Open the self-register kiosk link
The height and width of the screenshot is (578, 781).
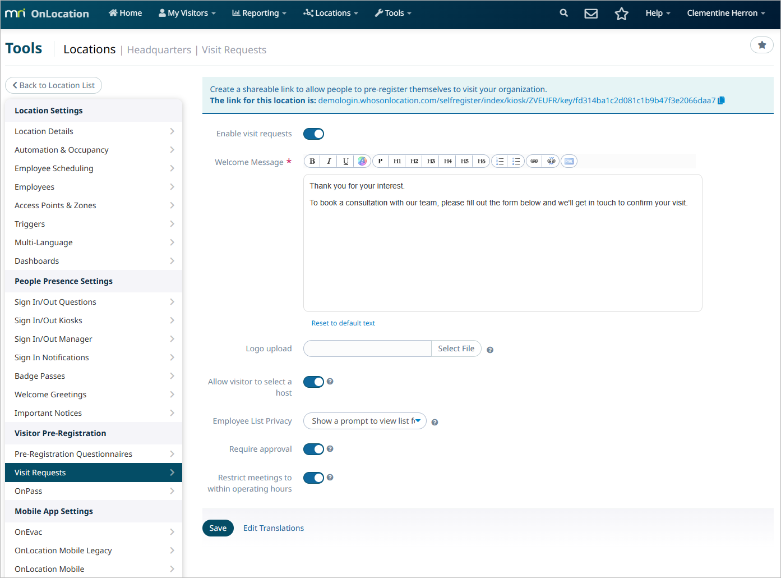click(517, 100)
